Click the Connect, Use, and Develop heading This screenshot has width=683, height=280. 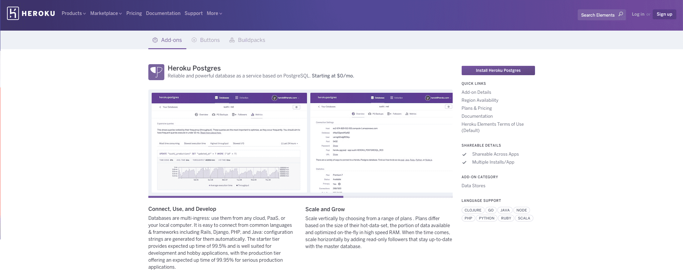[x=182, y=209]
